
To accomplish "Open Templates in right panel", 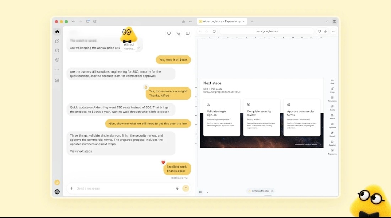I will (332, 99).
